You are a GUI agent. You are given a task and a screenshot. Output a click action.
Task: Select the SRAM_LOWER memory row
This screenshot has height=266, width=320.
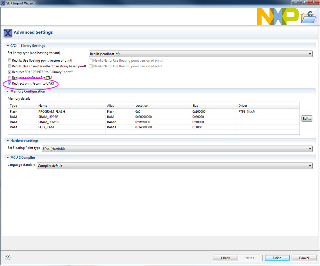coord(154,122)
